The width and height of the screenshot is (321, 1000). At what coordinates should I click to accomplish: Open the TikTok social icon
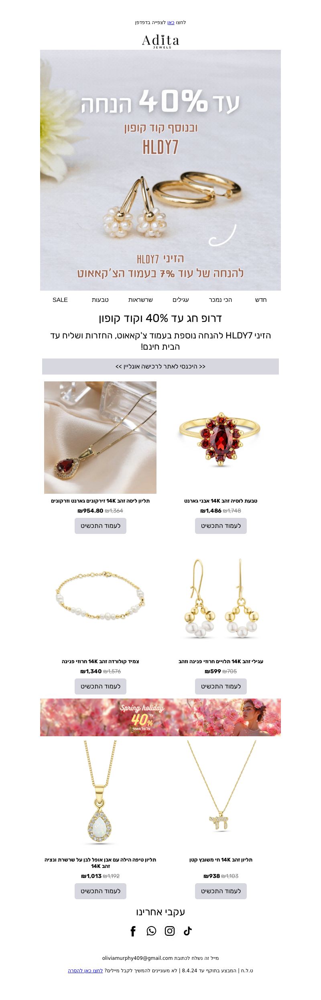[x=188, y=931]
